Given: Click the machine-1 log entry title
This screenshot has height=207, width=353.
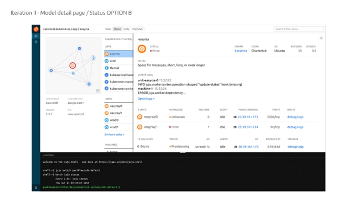Looking at the screenshot, I should [x=145, y=89].
